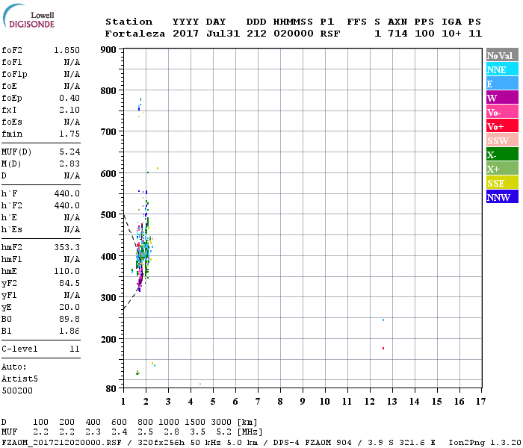Choose the X+ light green legend box
Screen dimensions: 523x448
(502, 169)
